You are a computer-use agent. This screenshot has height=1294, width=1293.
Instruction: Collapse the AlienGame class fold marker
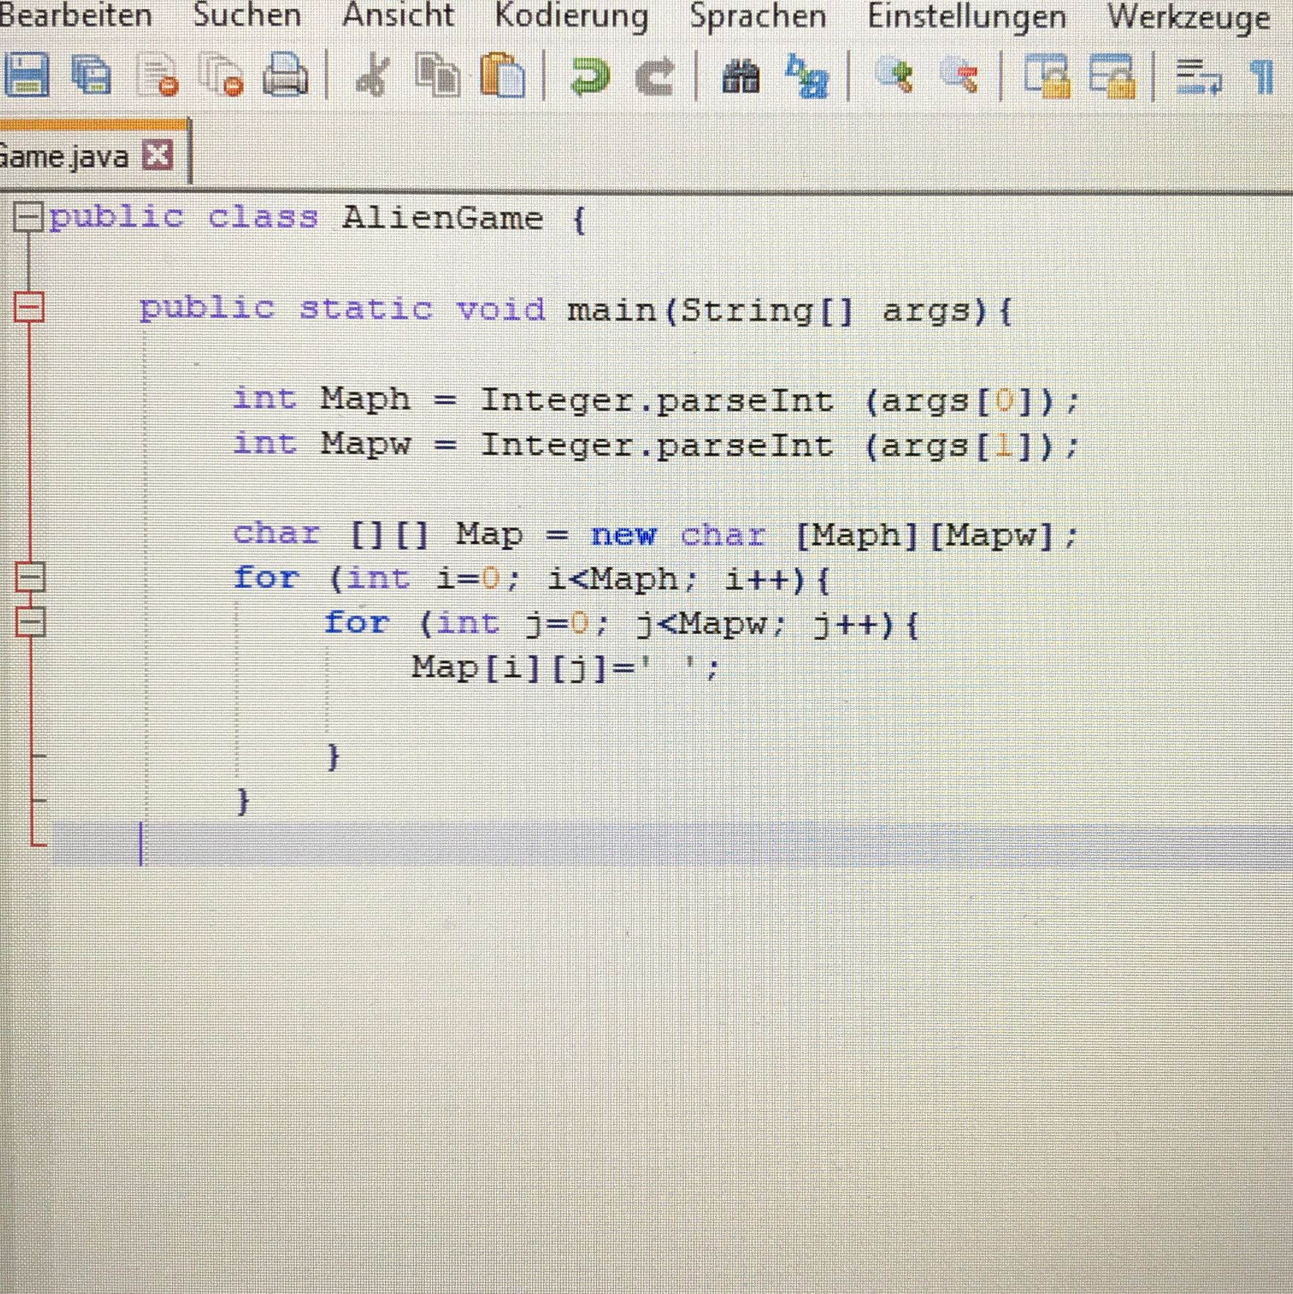(29, 217)
